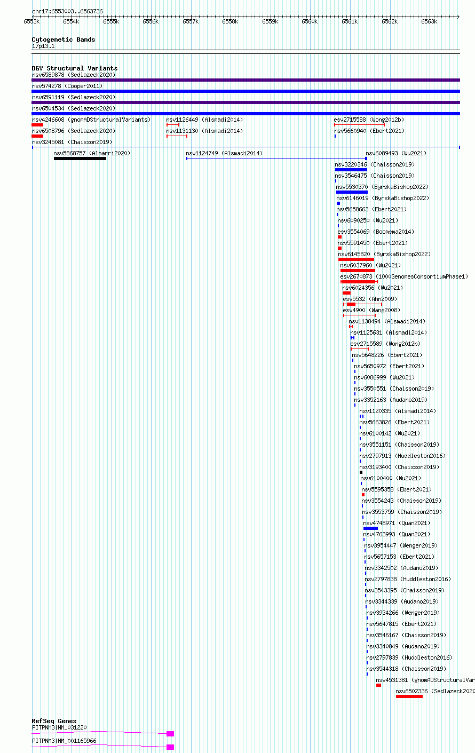The height and width of the screenshot is (753, 475).
Task: Open the nsv3245081 (Chaisson2019) label
Action: pos(72,142)
